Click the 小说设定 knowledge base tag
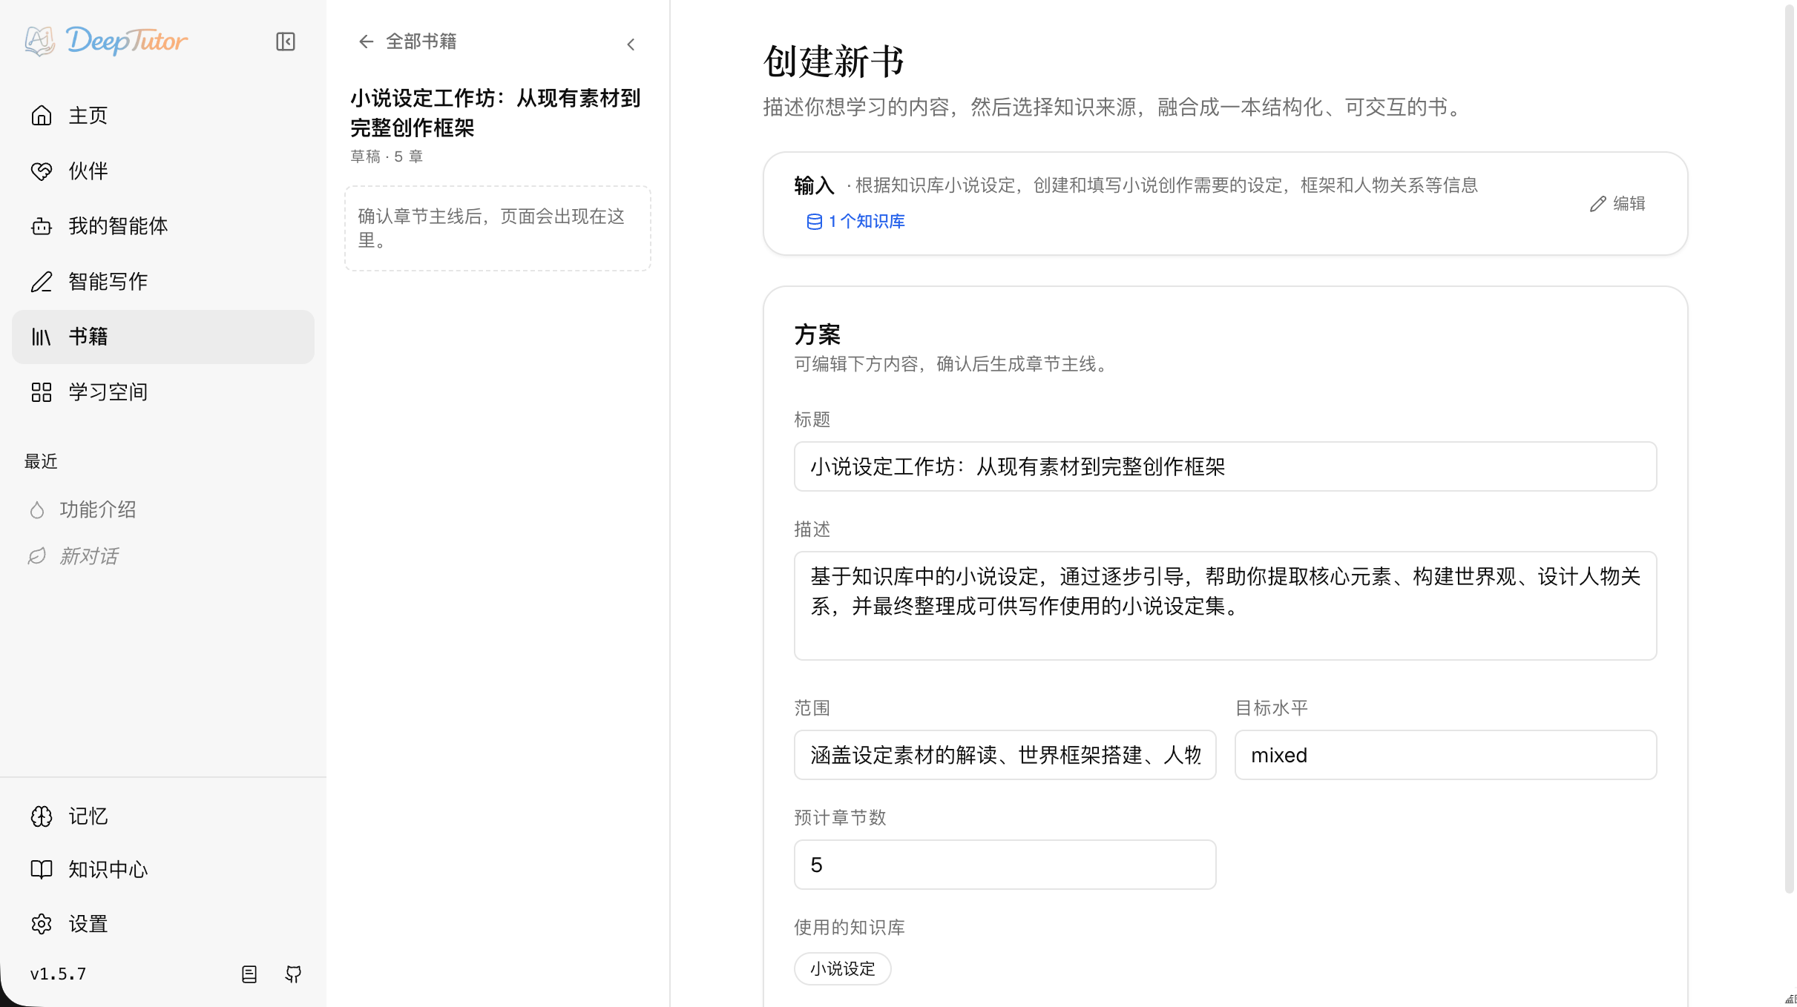 click(842, 968)
